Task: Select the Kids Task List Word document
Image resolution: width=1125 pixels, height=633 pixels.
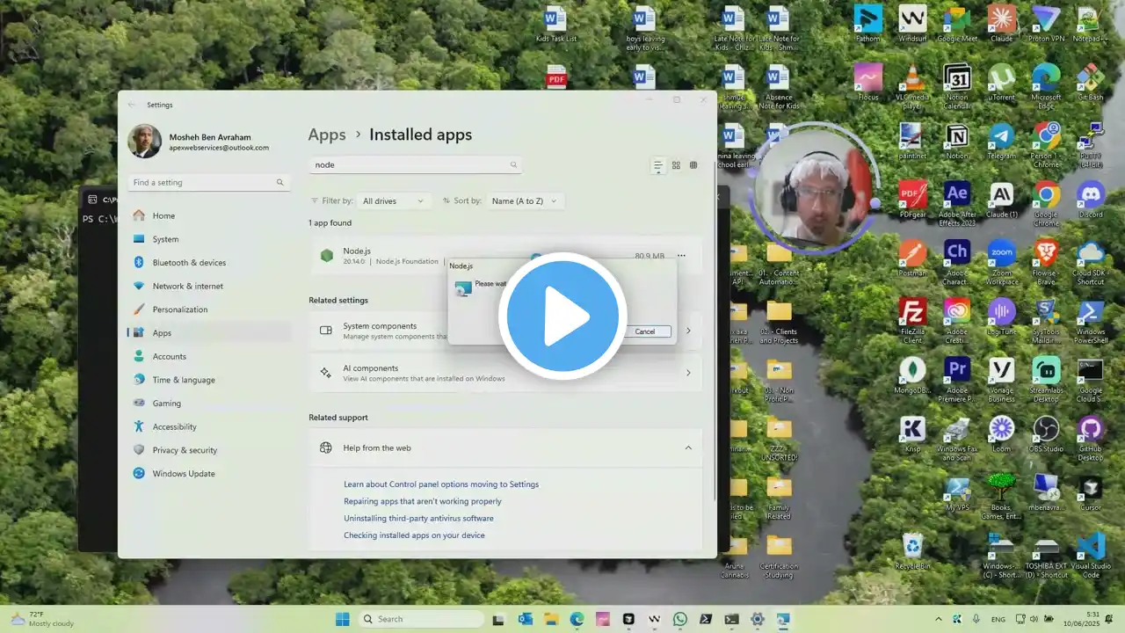Action: (x=556, y=24)
